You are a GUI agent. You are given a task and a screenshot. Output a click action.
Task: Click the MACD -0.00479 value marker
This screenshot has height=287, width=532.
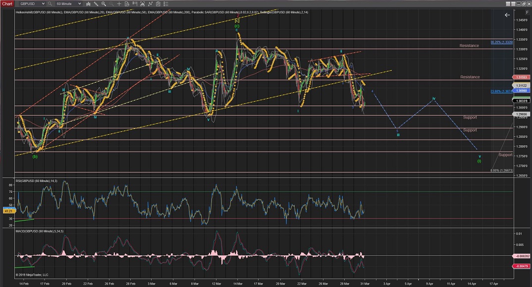[x=522, y=266]
